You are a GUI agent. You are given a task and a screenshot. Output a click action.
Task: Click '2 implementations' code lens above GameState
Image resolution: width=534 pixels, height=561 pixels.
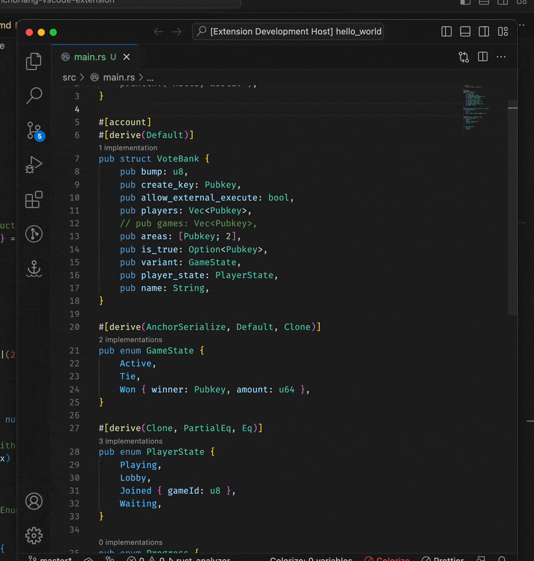[130, 339]
